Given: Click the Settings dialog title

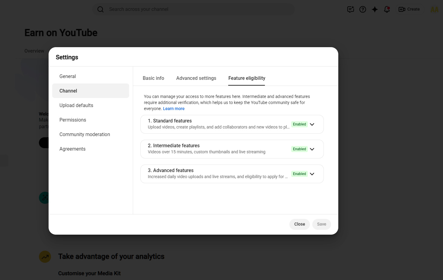Looking at the screenshot, I should [67, 57].
